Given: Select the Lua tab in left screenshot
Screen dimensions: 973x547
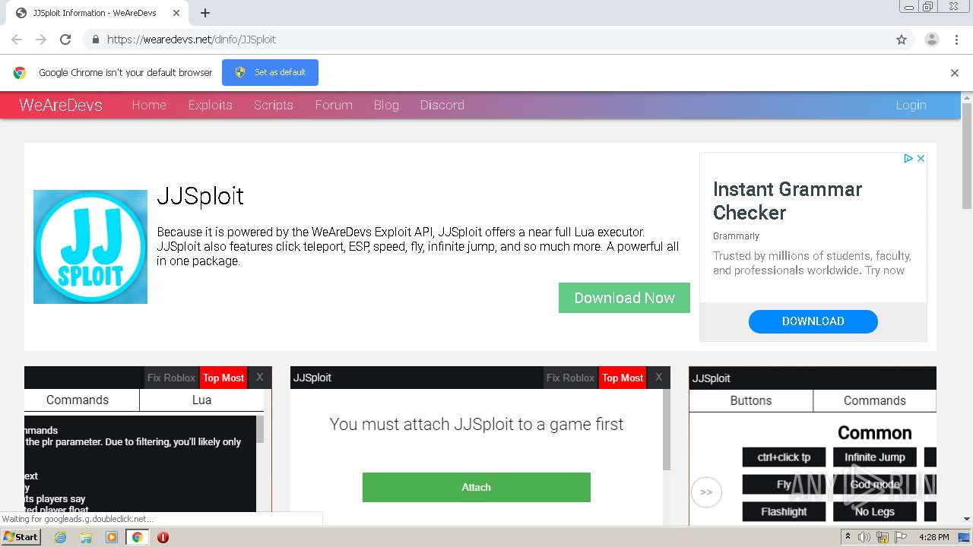Looking at the screenshot, I should [201, 400].
